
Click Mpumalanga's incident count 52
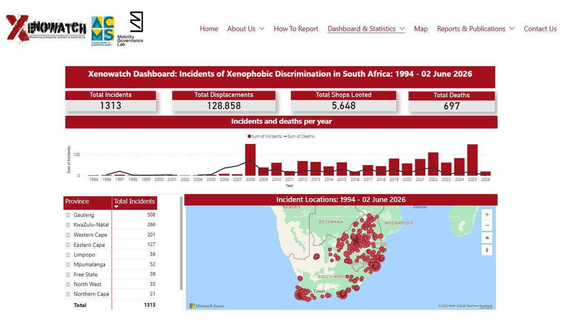click(152, 265)
